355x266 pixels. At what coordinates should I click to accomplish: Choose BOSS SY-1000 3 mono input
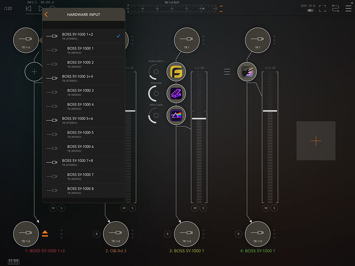(x=84, y=92)
